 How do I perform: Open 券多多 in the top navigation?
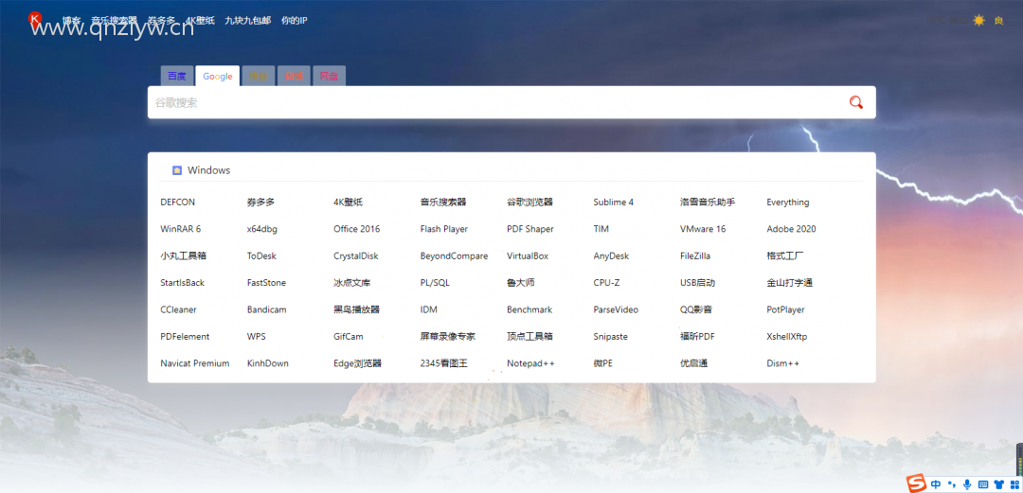[161, 21]
